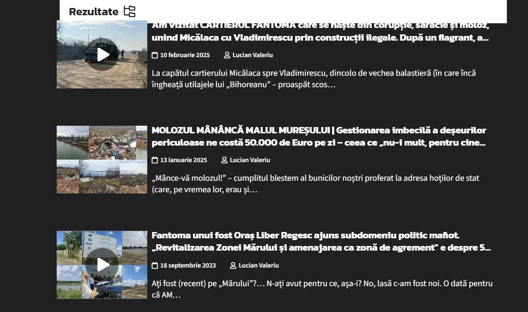Click Lucian Valeriu on the 18 septembrie article

click(258, 265)
